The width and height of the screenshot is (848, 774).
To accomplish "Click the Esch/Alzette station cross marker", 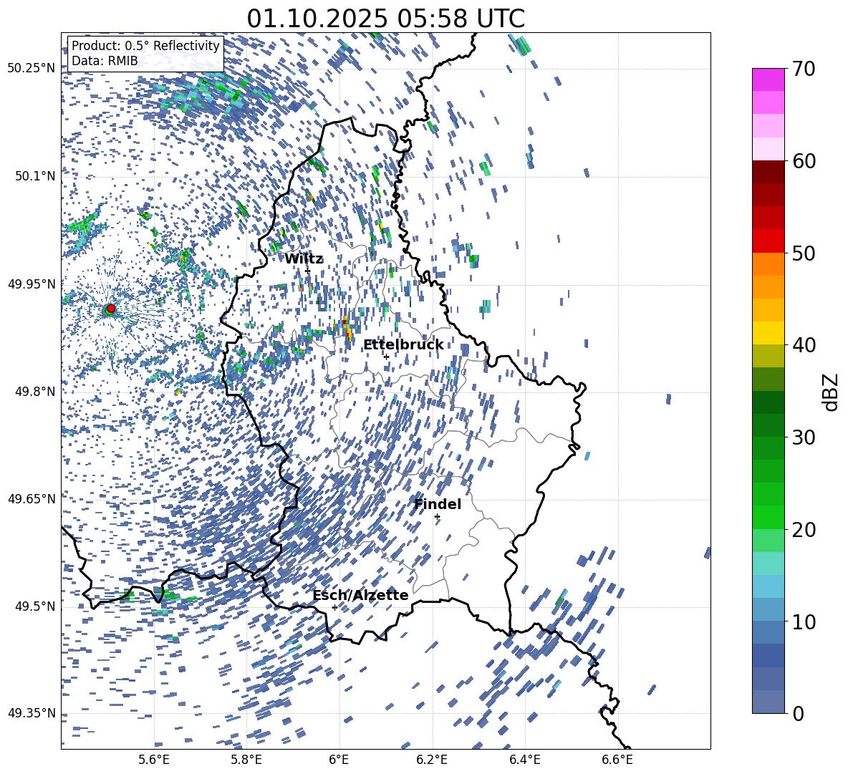I will 334,607.
